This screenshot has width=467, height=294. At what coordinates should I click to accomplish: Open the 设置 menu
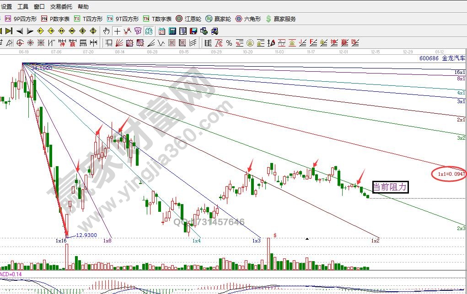[x=5, y=6]
